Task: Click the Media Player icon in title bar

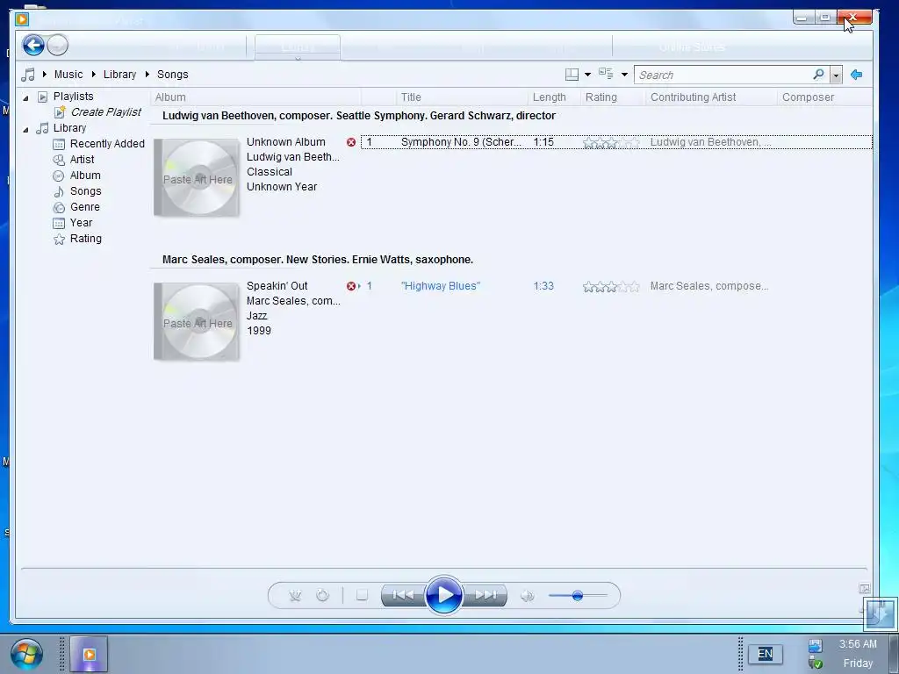Action: 22,19
